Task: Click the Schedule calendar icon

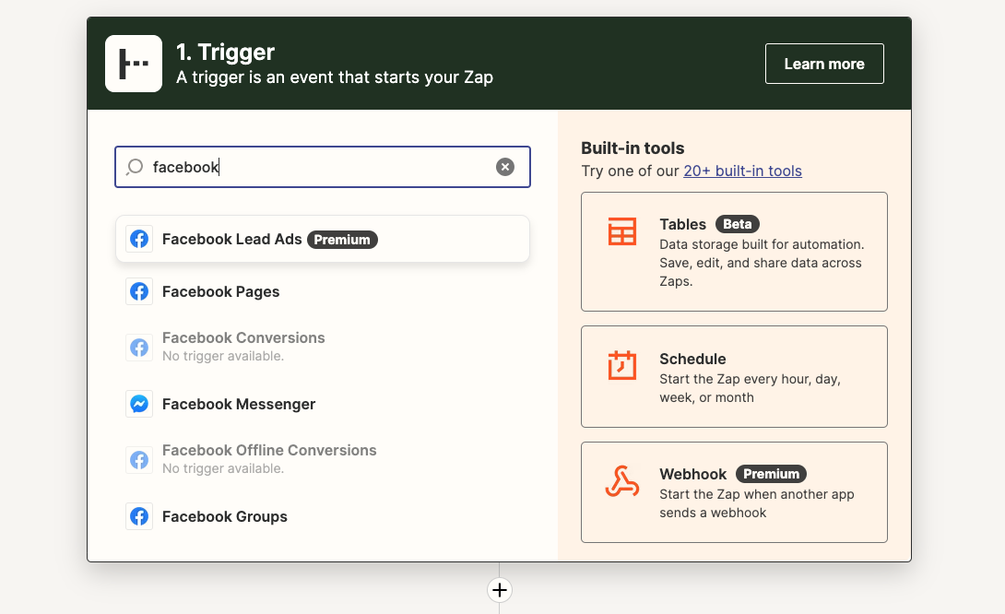Action: [x=621, y=365]
